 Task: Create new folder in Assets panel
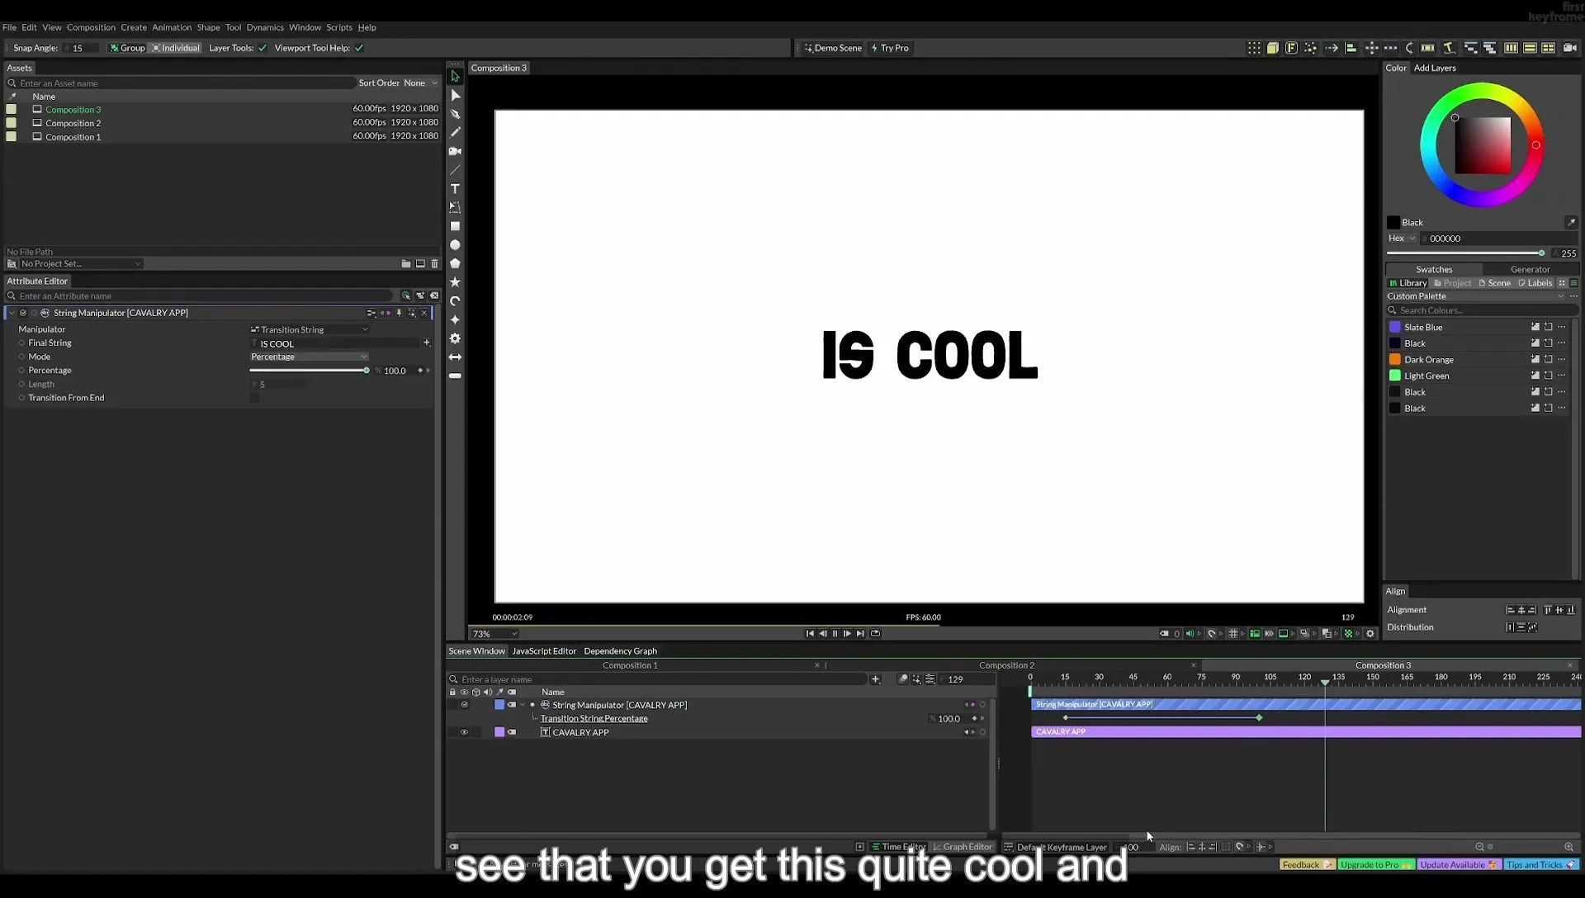click(406, 264)
